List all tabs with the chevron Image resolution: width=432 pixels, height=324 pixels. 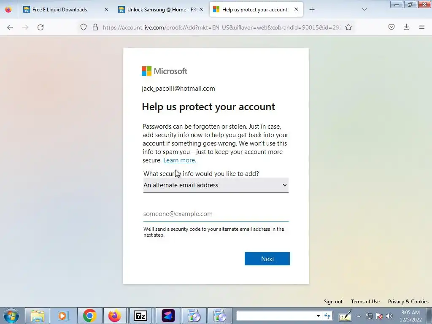click(364, 9)
